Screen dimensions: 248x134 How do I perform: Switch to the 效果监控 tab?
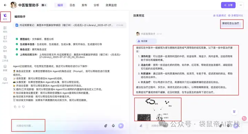pyautogui.click(x=111, y=5)
